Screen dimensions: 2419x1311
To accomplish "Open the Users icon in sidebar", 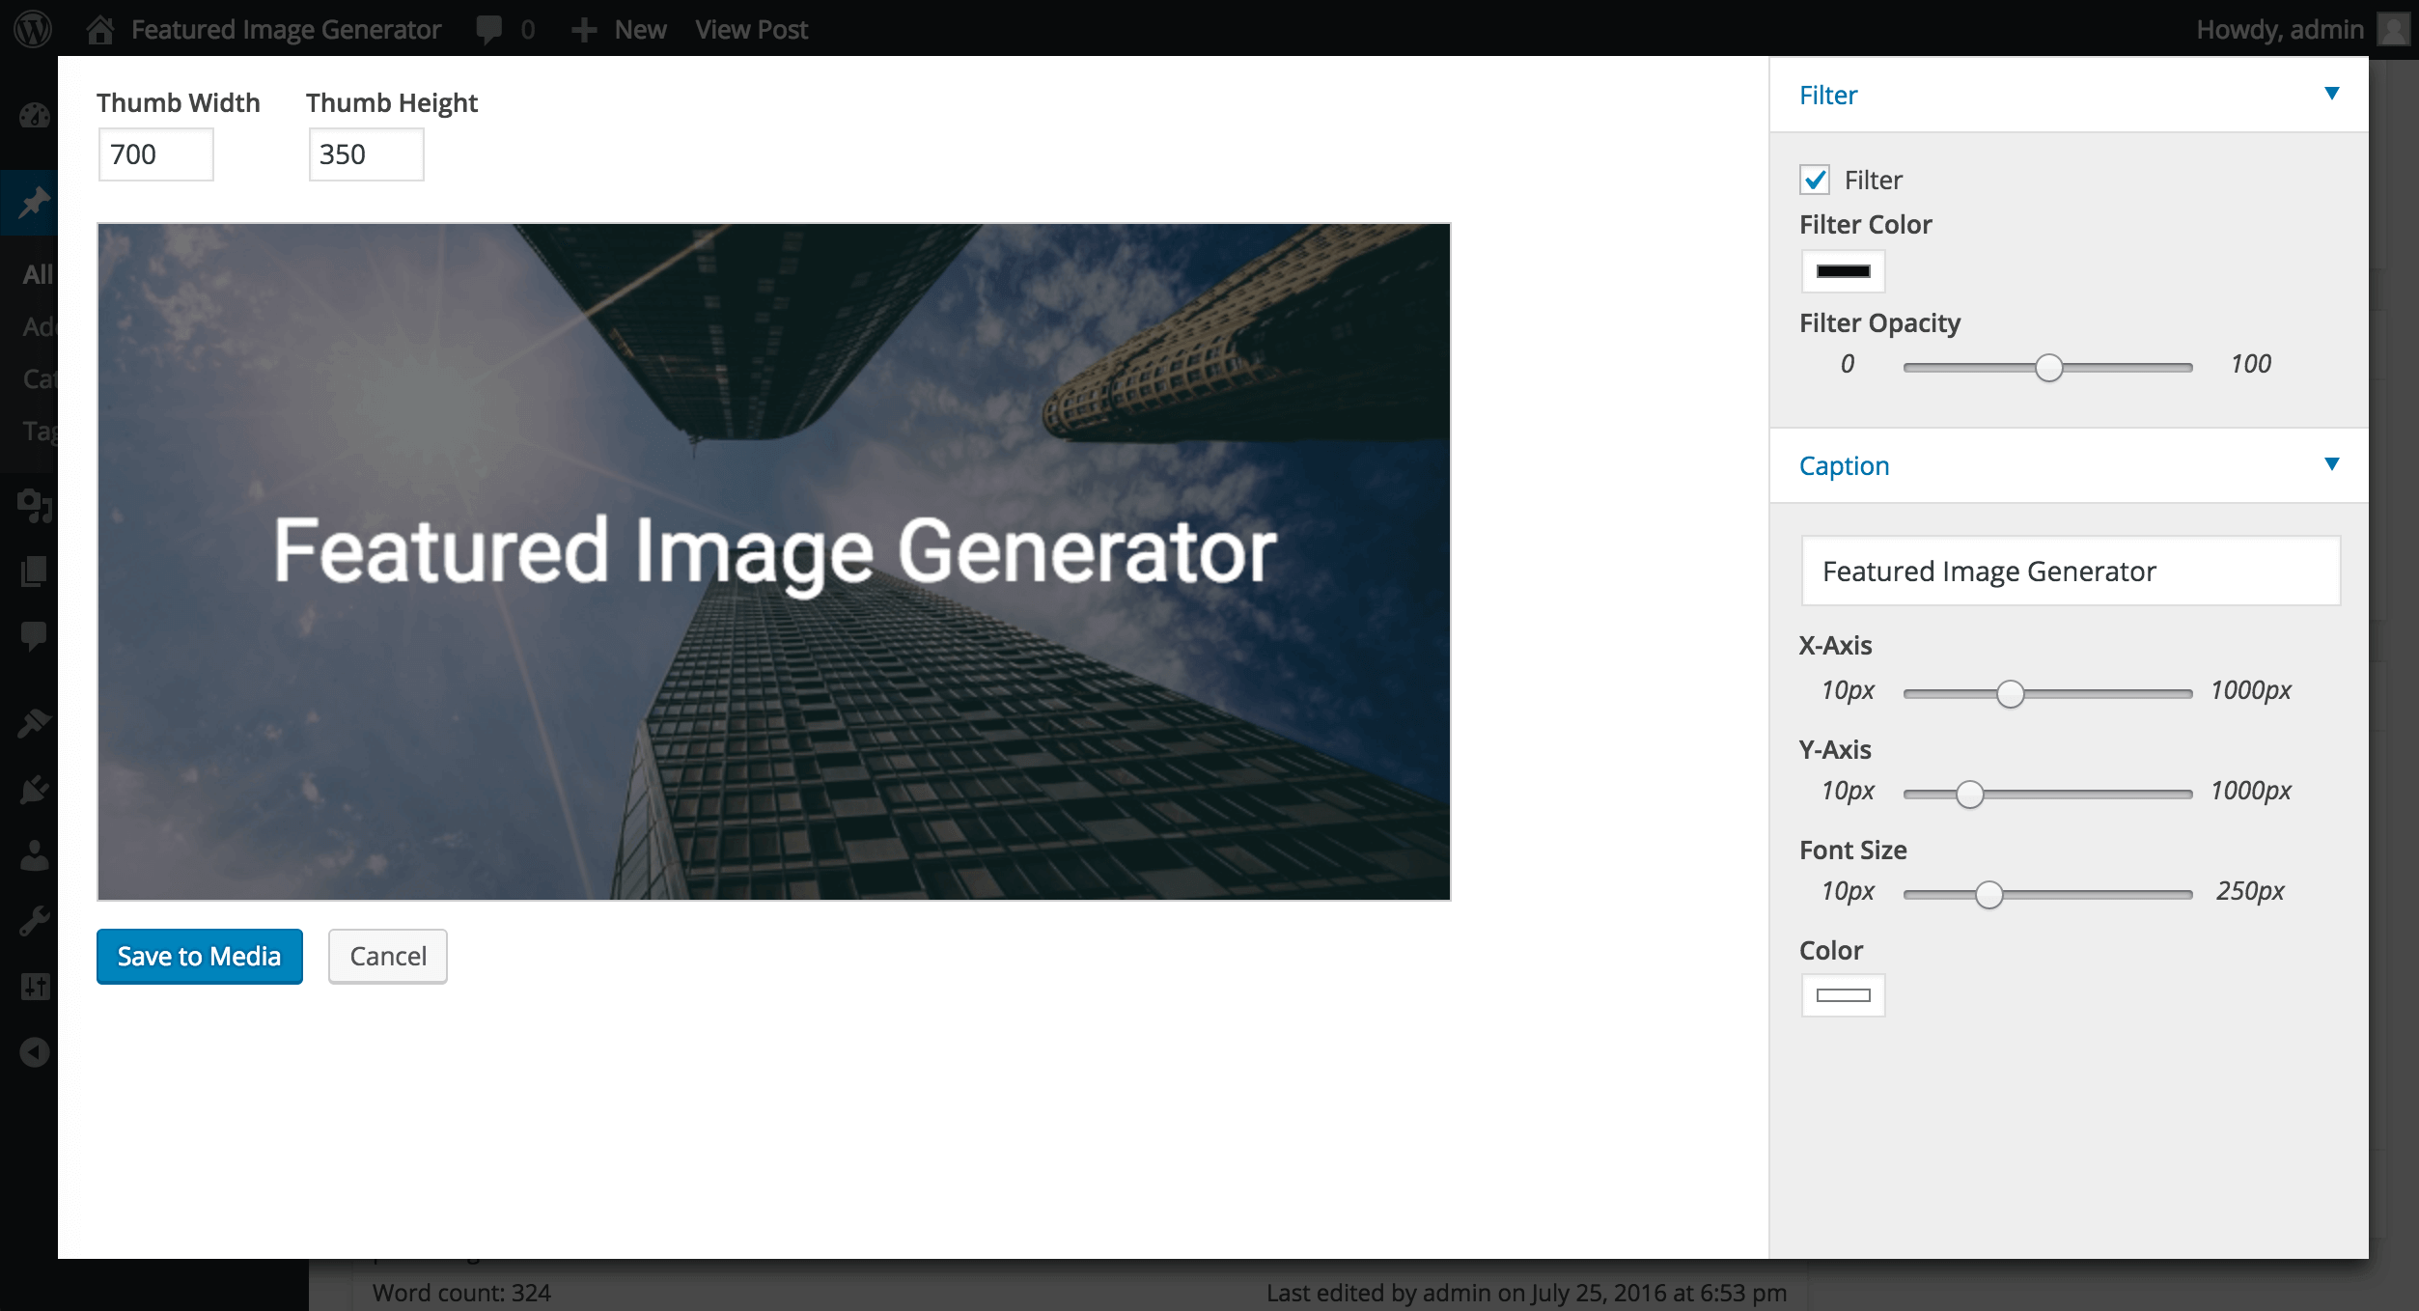I will coord(34,855).
